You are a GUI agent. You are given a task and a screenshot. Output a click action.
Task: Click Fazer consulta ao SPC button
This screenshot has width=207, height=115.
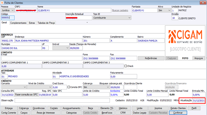pyautogui.click(x=26, y=95)
